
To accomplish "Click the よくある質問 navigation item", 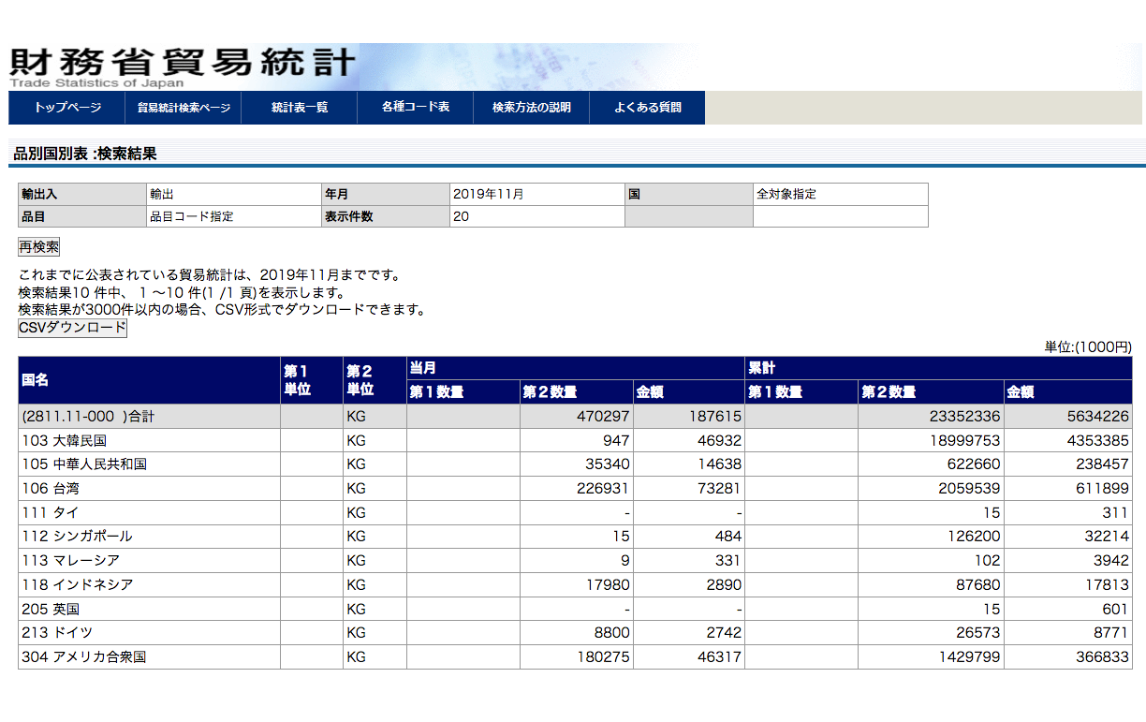I will pos(648,108).
